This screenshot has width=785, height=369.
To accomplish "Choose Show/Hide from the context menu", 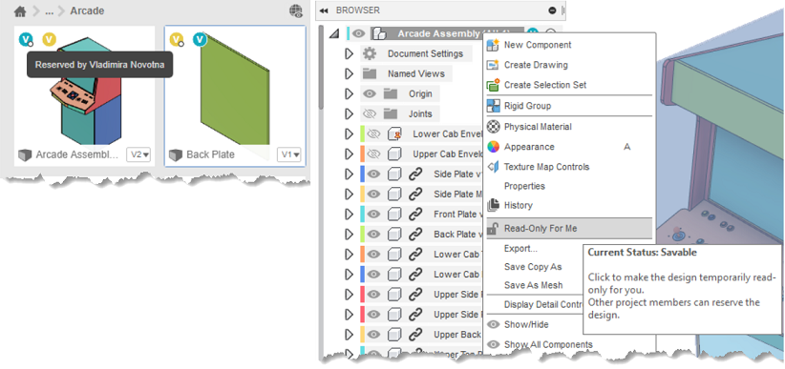I will pos(526,324).
